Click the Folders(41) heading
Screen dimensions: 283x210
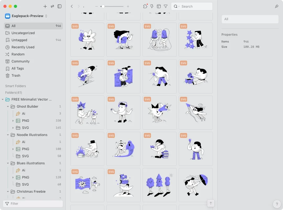(x=14, y=92)
